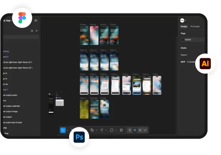Switch to Design mode in the toolbar
The height and width of the screenshot is (155, 221).
[x=135, y=130]
